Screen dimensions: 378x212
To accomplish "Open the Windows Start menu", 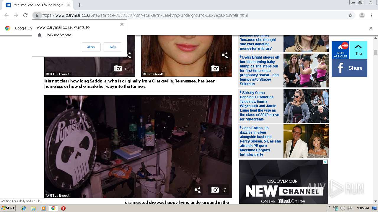I will click(x=8, y=208).
